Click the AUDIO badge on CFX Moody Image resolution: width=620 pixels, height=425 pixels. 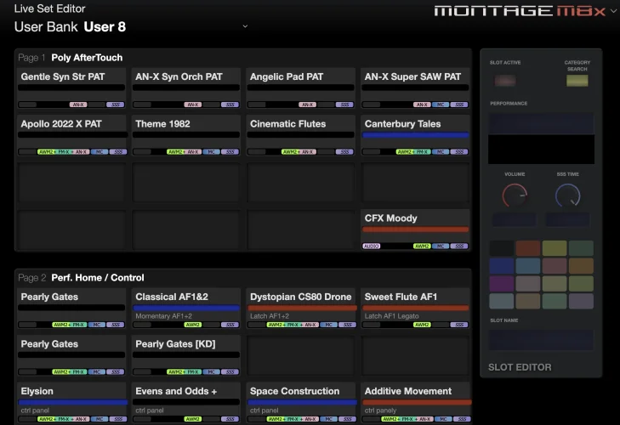(x=372, y=246)
